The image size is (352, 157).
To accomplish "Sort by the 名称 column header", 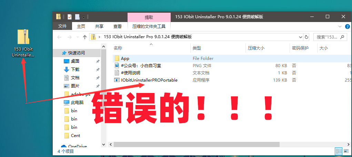I will coord(118,48).
